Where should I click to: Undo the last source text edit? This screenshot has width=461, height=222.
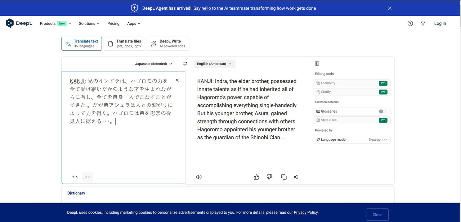coord(75,177)
